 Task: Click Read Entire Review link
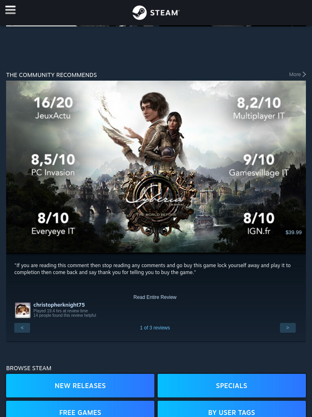[x=155, y=297]
